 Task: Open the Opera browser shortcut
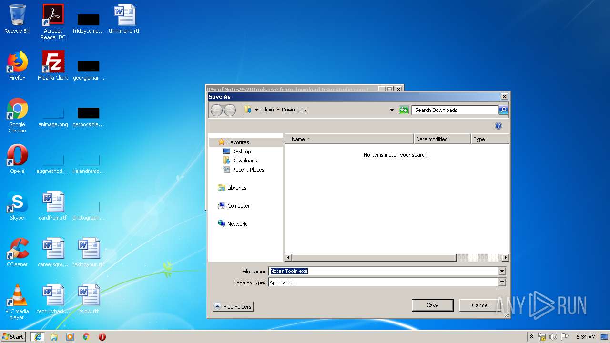(17, 159)
